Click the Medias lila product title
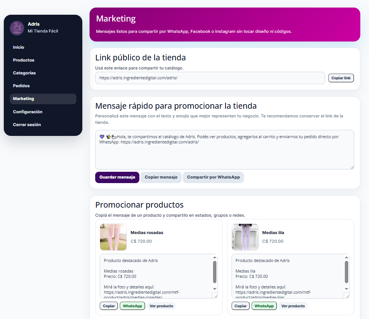 pos(273,233)
